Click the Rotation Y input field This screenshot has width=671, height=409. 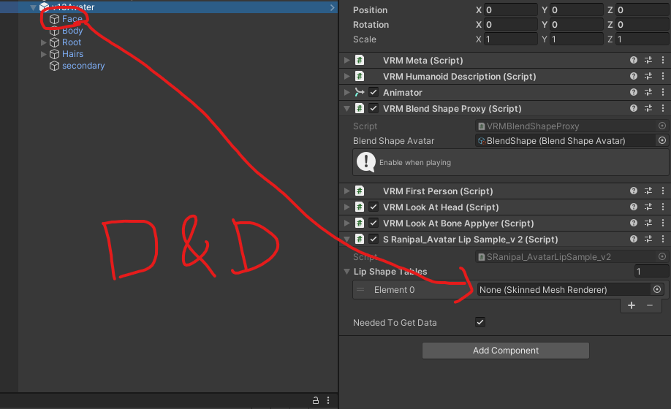click(577, 24)
